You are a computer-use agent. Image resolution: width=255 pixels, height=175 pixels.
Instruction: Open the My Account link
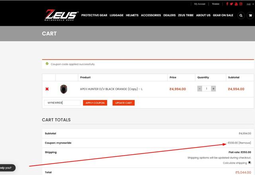pos(200,4)
